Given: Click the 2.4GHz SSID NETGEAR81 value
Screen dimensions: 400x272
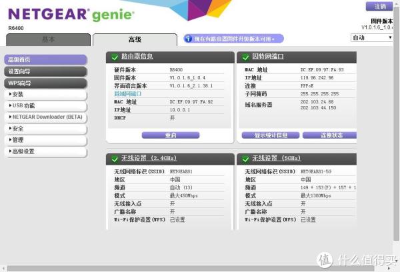Looking at the screenshot, I should click(x=181, y=171).
